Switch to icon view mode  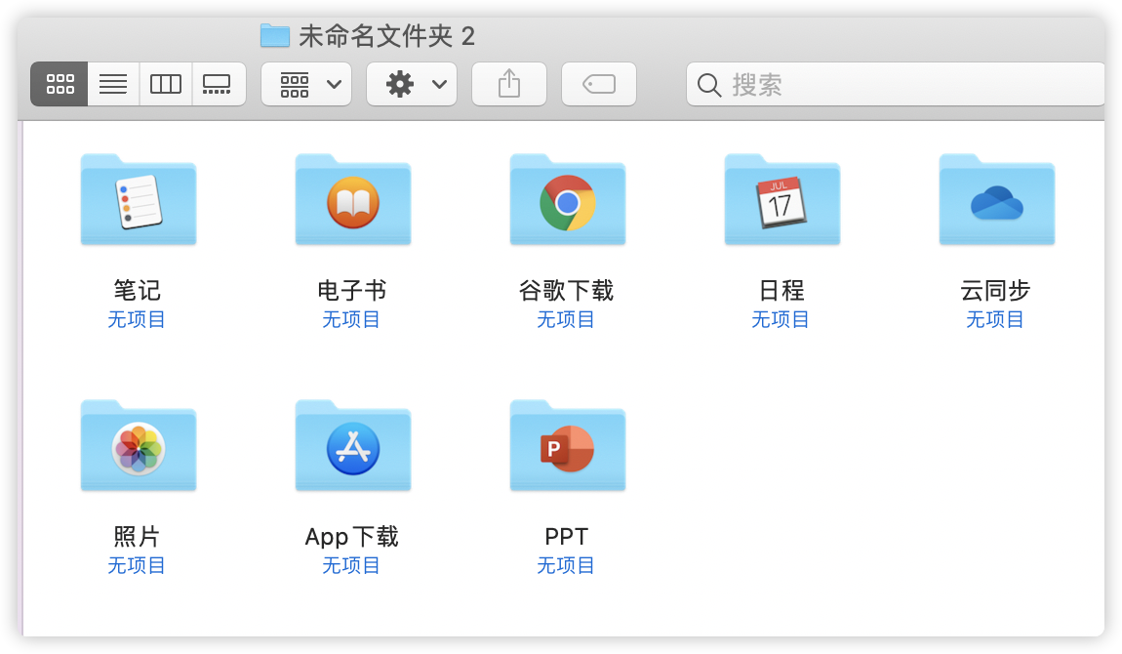tap(60, 84)
